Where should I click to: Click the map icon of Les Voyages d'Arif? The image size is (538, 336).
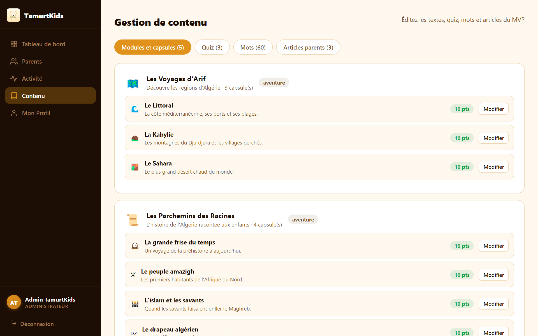[133, 83]
